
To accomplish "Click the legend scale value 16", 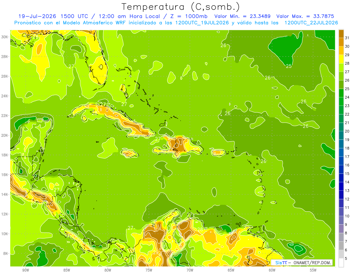I will pyautogui.click(x=347, y=165).
